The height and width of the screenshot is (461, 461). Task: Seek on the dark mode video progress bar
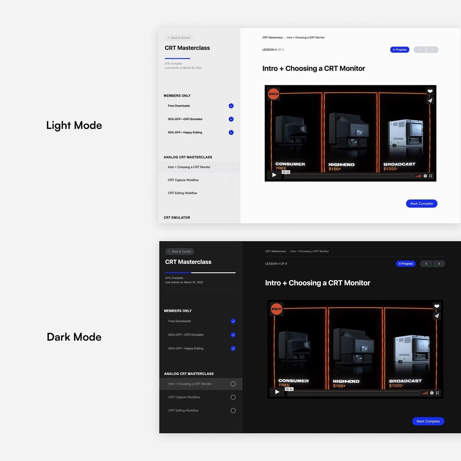tap(354, 393)
